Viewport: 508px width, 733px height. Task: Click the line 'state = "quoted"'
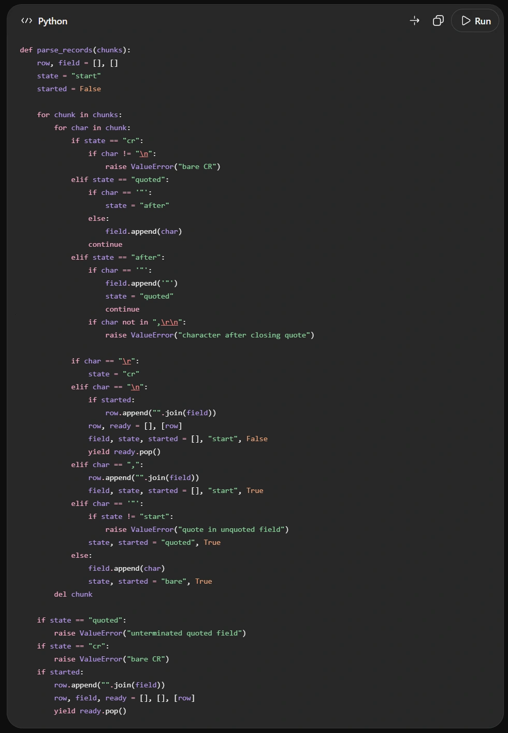139,296
